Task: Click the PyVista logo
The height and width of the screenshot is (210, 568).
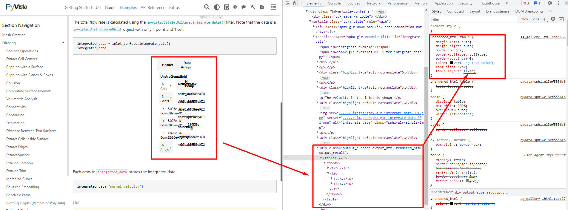Action: 16,7
